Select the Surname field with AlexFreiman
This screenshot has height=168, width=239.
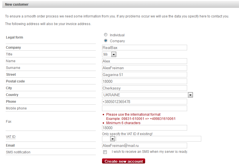[145, 68]
